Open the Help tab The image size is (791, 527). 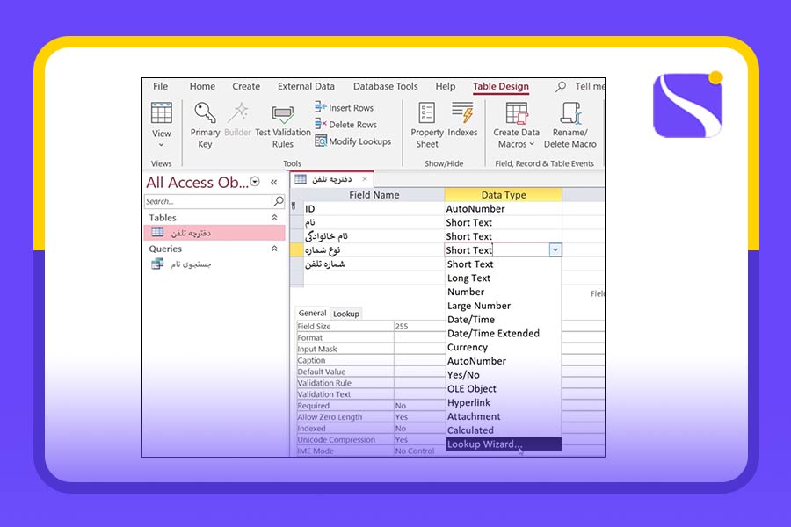(446, 86)
